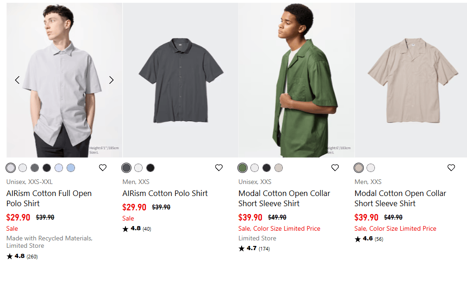Click the 4.7 star rating with 174 reviews
The width and height of the screenshot is (467, 282).
tap(254, 249)
